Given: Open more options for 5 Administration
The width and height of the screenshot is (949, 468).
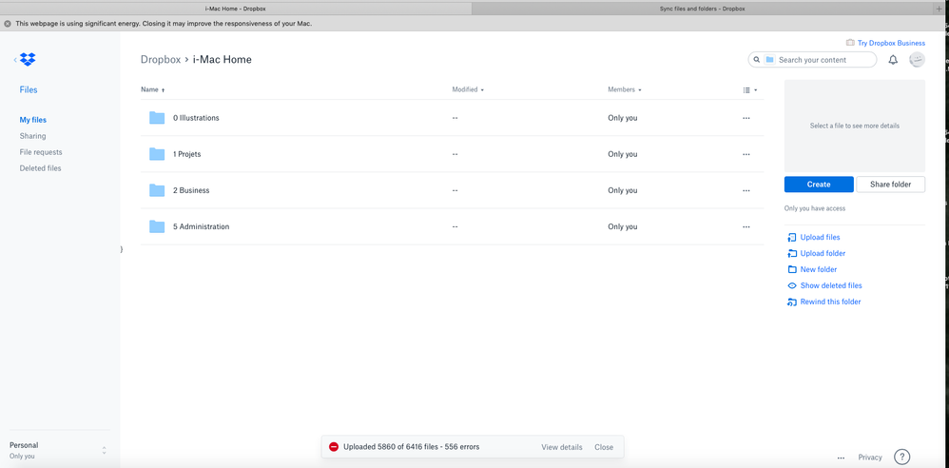Looking at the screenshot, I should [x=746, y=226].
